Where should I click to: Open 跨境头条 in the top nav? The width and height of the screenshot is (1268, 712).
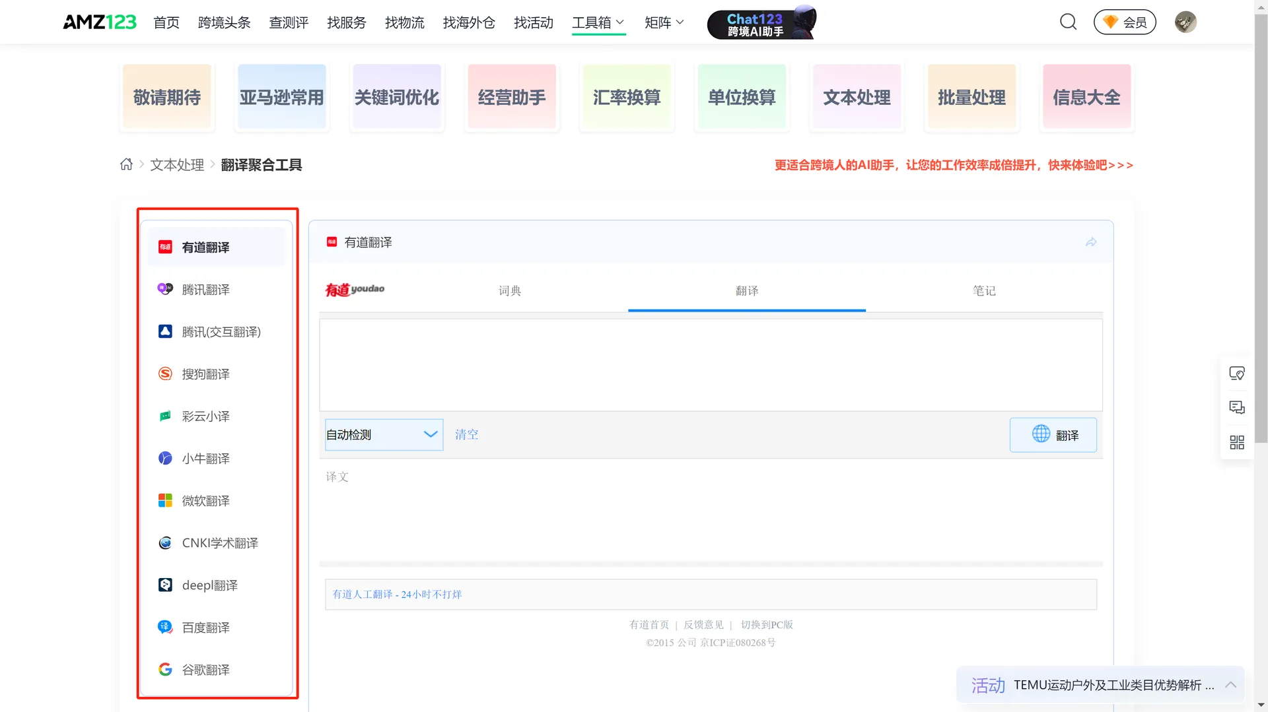tap(224, 22)
